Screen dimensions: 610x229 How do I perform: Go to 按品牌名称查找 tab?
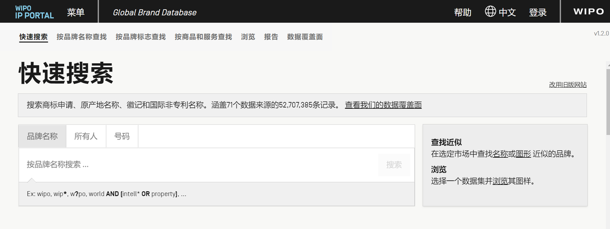(x=81, y=37)
